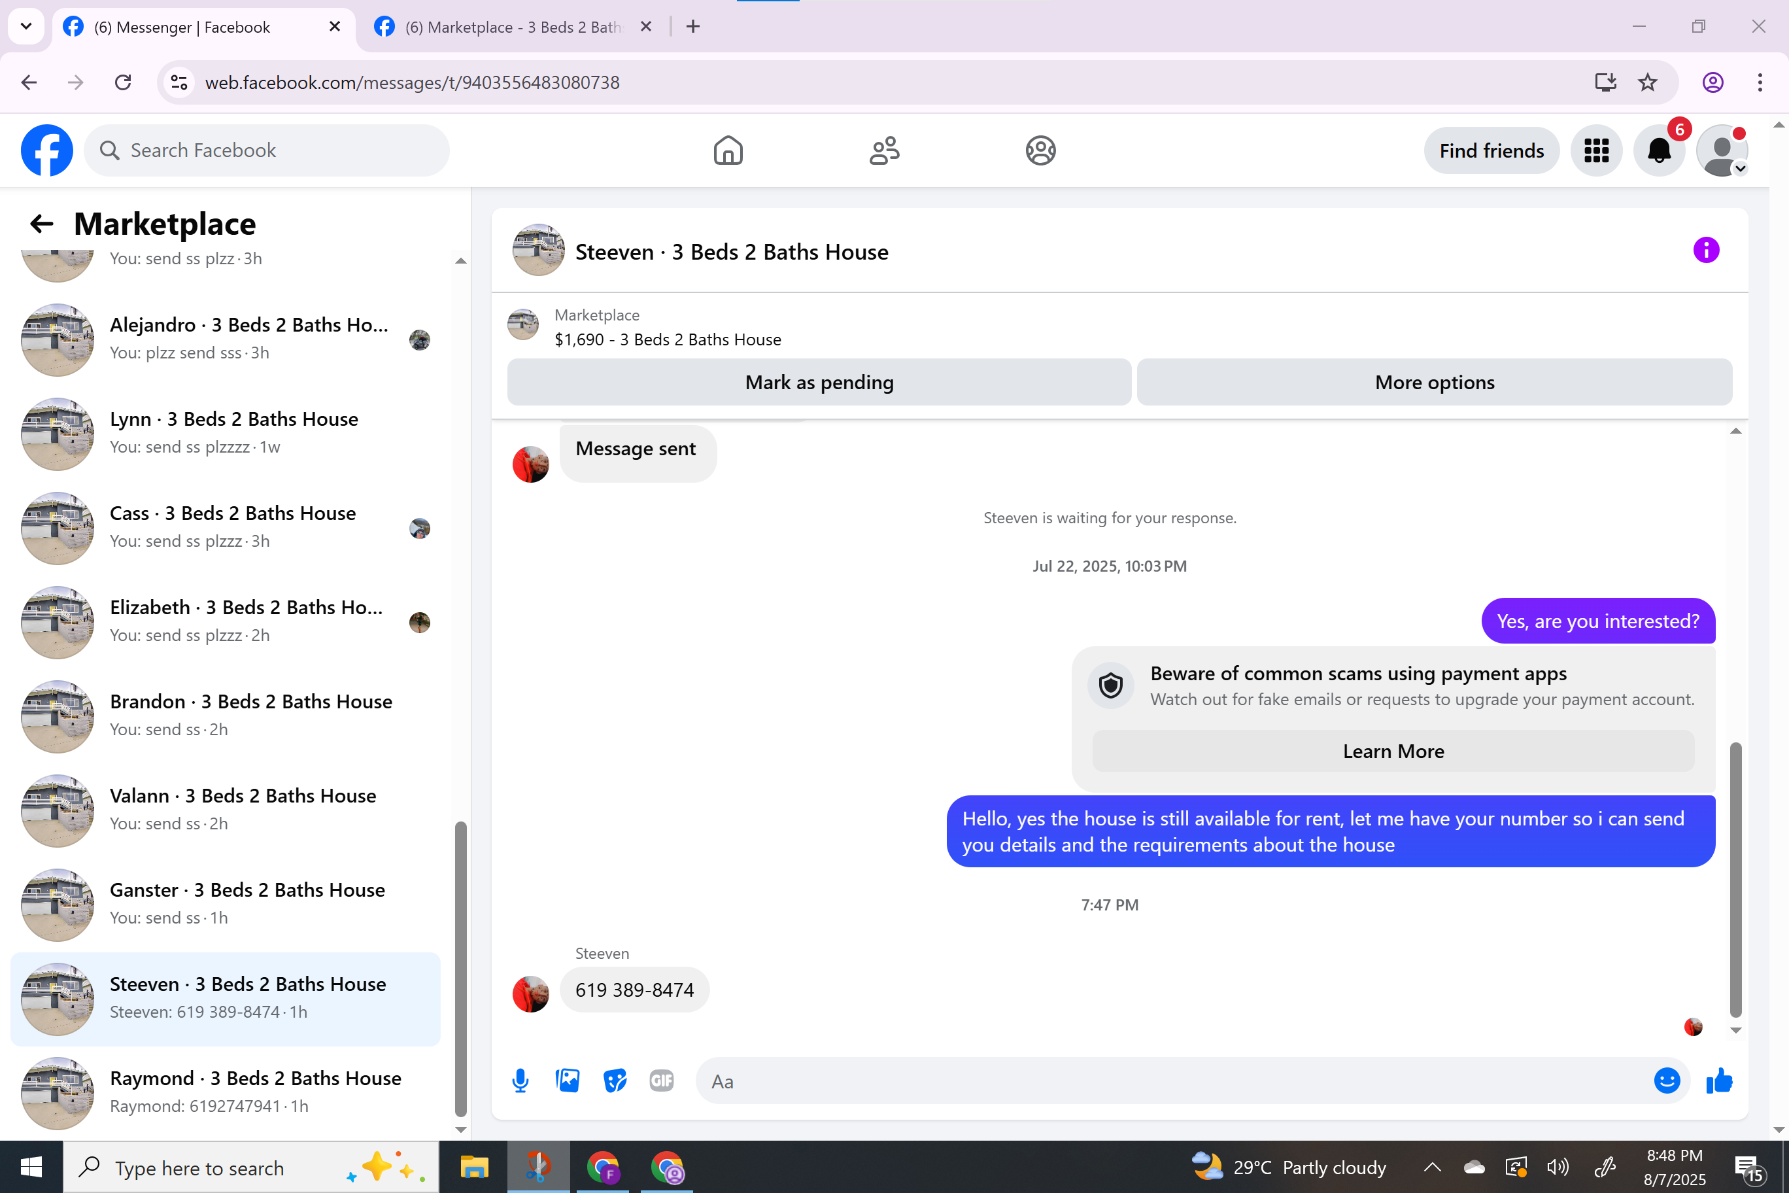Click Steeven's avatar in chat header
1789x1193 pixels.
[x=539, y=251]
